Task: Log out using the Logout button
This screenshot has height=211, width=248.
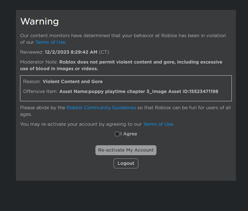Action: tap(126, 163)
